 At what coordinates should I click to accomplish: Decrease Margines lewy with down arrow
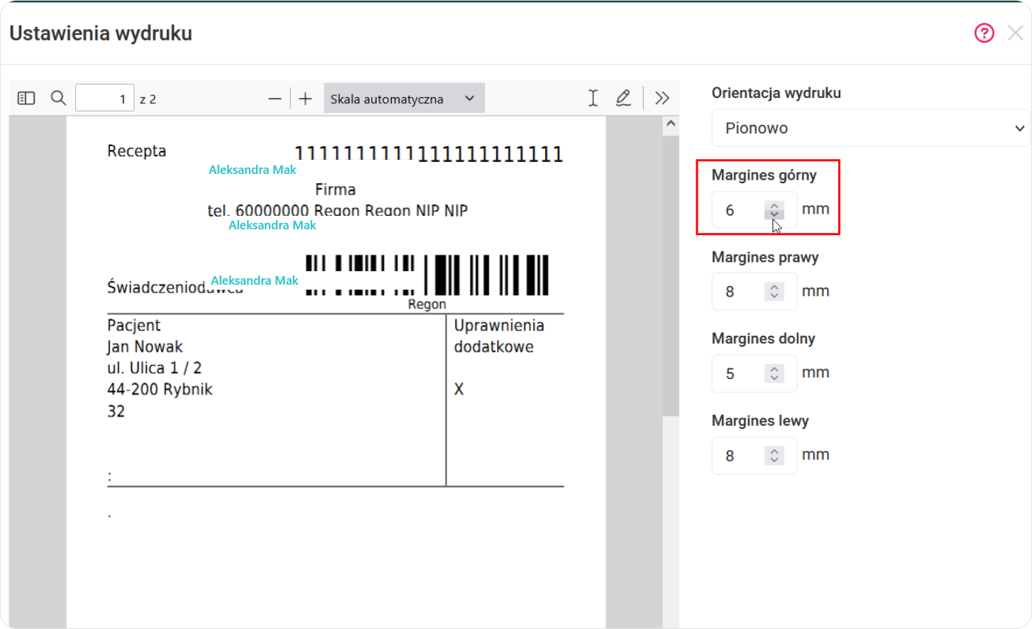pos(774,460)
